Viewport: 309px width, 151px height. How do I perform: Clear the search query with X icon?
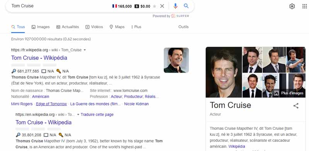162,6
